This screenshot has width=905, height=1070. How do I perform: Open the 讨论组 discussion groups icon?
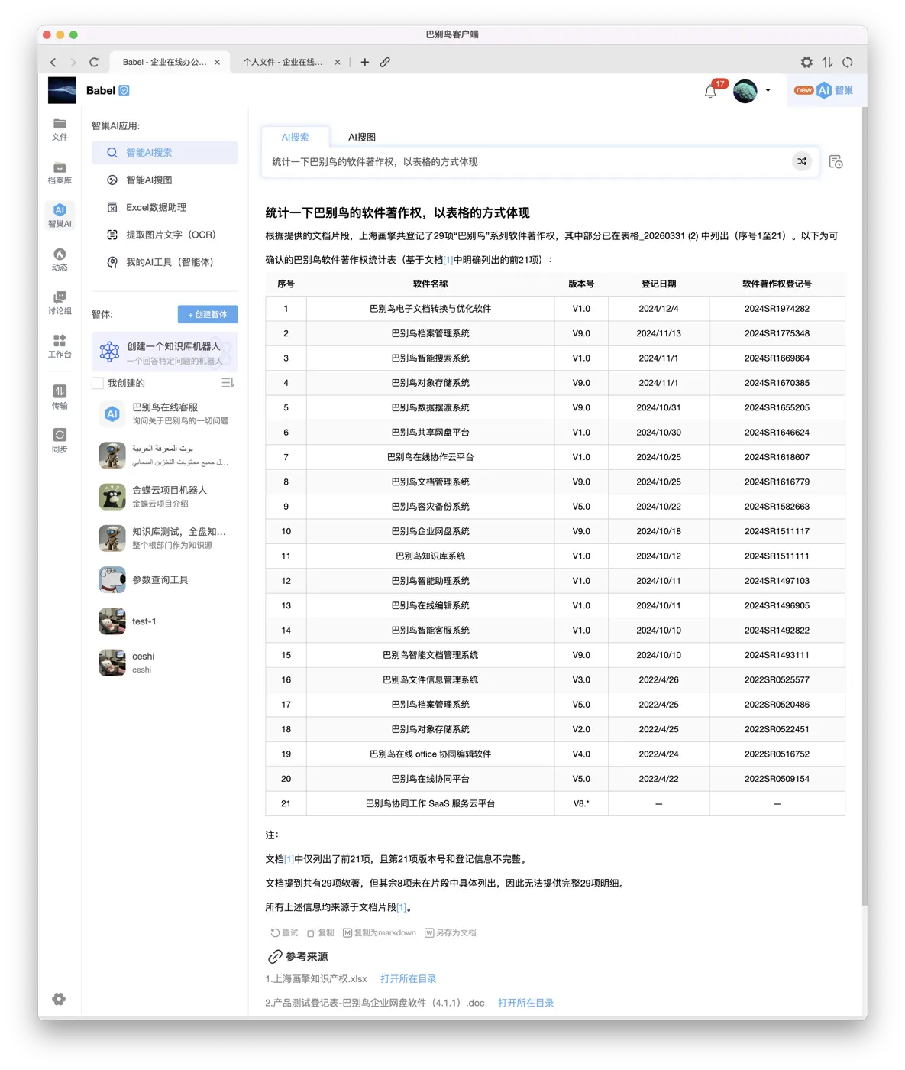pyautogui.click(x=60, y=303)
